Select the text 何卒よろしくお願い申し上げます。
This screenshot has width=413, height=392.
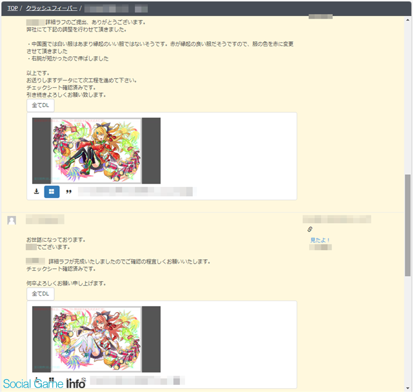point(66,283)
